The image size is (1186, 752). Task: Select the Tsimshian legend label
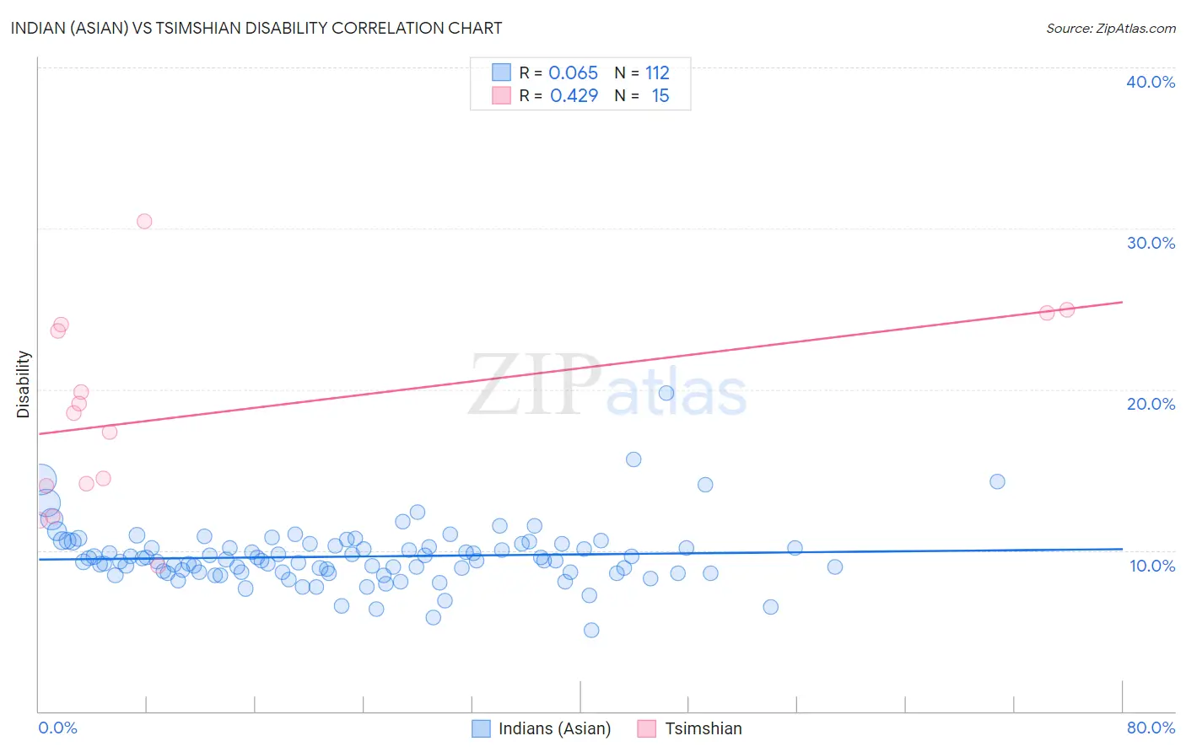[x=704, y=728]
